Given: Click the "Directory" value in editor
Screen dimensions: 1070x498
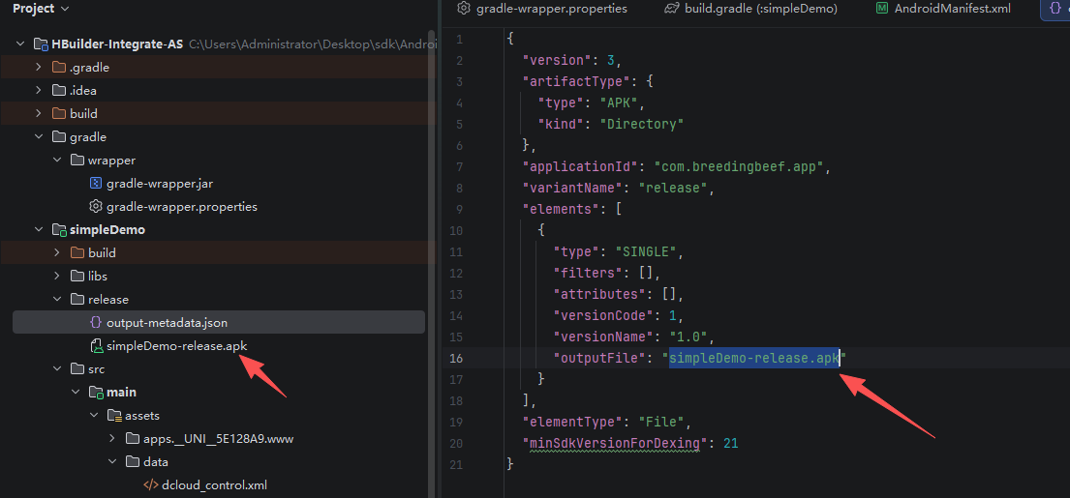Looking at the screenshot, I should 641,124.
